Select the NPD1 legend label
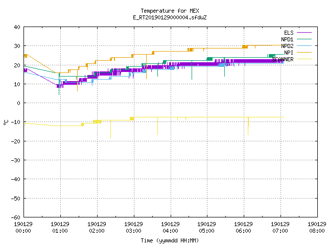The width and height of the screenshot is (327, 245). tap(287, 39)
